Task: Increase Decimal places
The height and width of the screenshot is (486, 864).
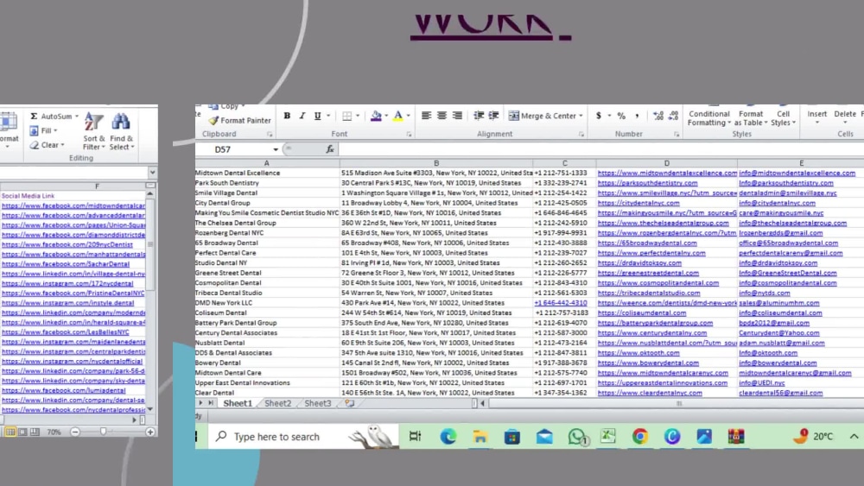Action: pyautogui.click(x=658, y=116)
